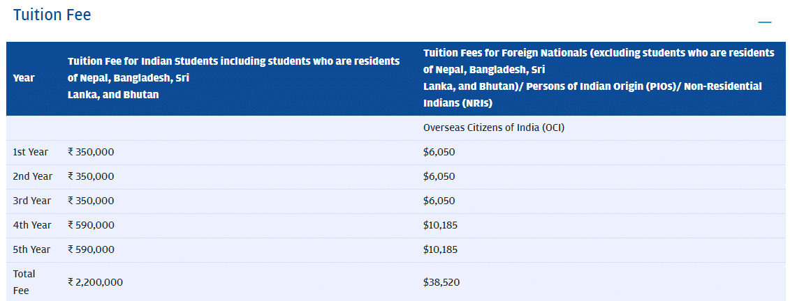The image size is (790, 301).
Task: Click the Tuition Fee section heading
Action: 52,15
